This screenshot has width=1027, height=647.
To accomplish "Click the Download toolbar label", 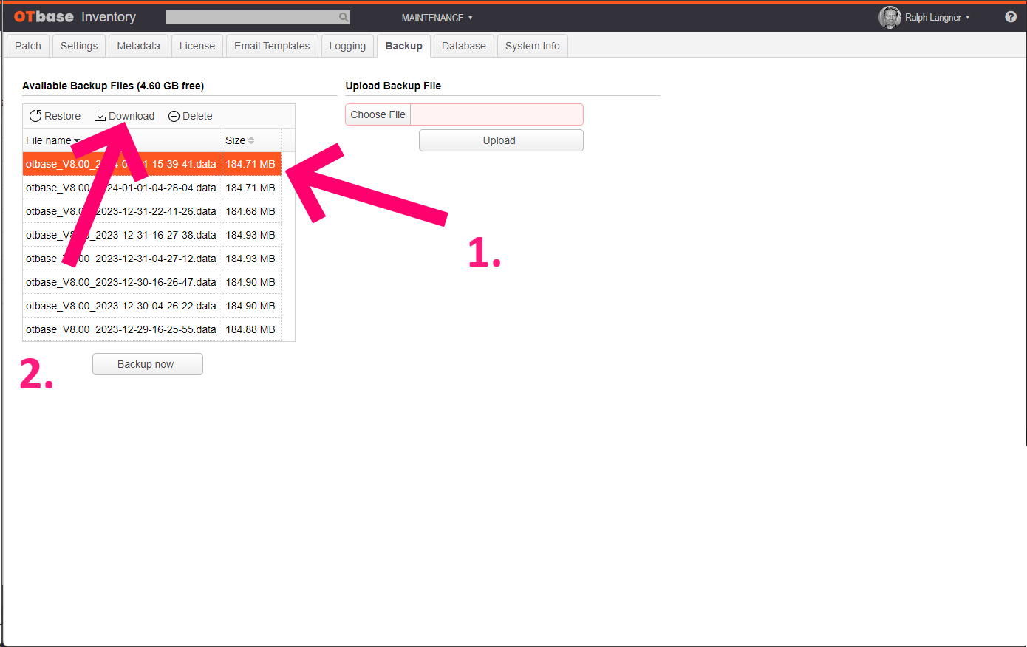I will click(132, 116).
